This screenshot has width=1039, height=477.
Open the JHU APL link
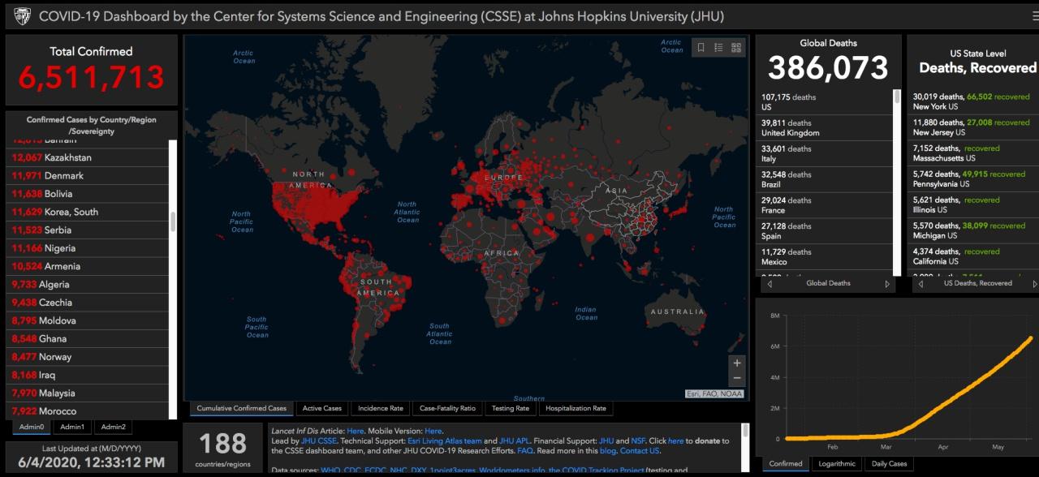(x=514, y=440)
